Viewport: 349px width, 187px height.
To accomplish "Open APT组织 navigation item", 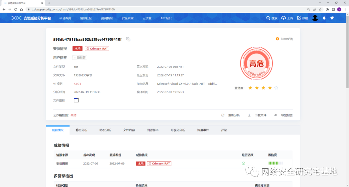I will pos(166,18).
